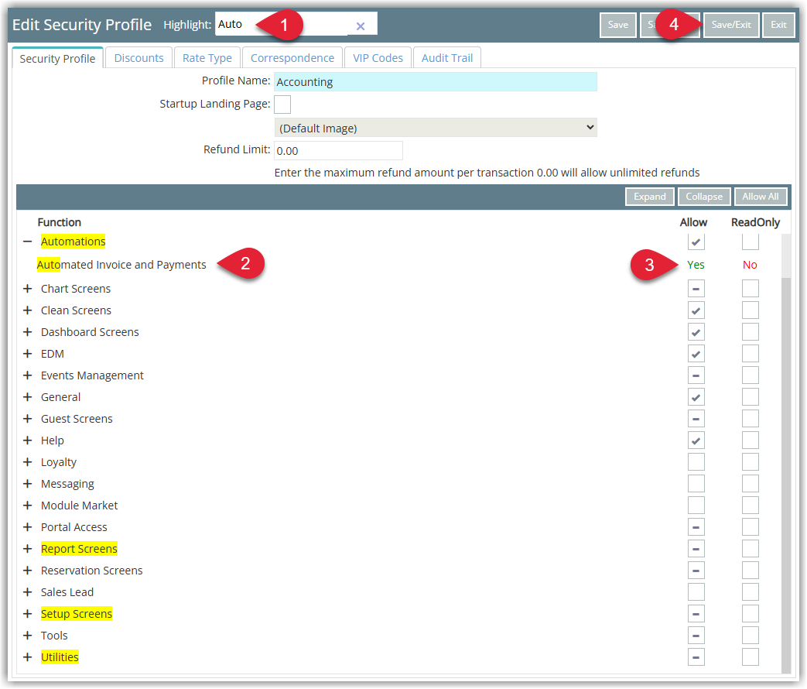Expand the Loyalty node
This screenshot has width=807, height=689.
click(28, 462)
